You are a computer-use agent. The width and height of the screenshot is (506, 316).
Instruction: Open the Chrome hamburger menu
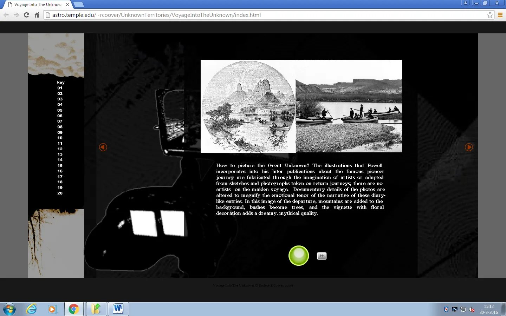click(500, 15)
